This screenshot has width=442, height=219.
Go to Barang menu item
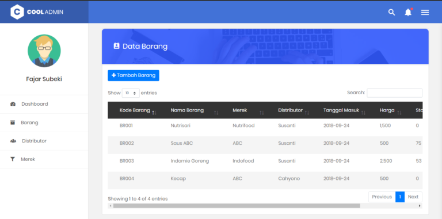(x=44, y=123)
